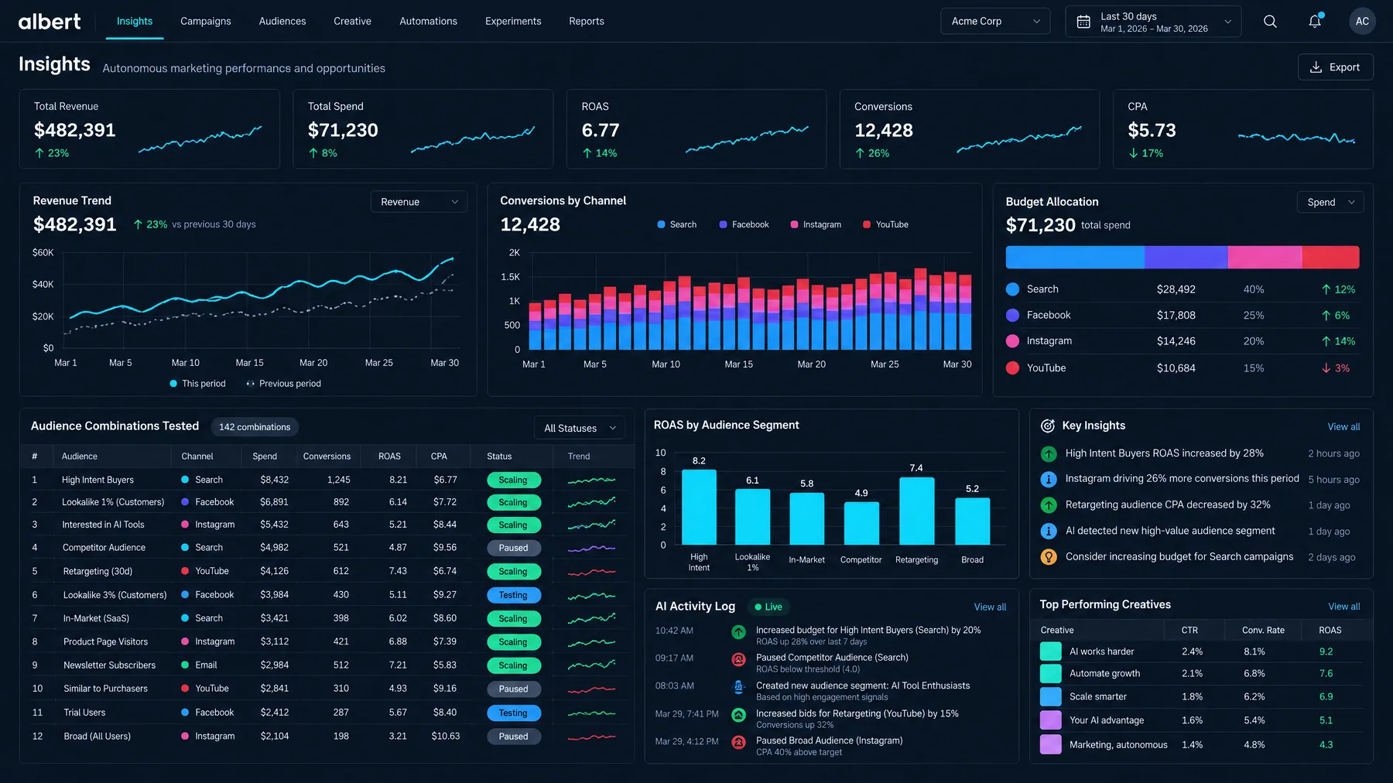1393x783 pixels.
Task: Click View all in Key Insights
Action: [1343, 427]
